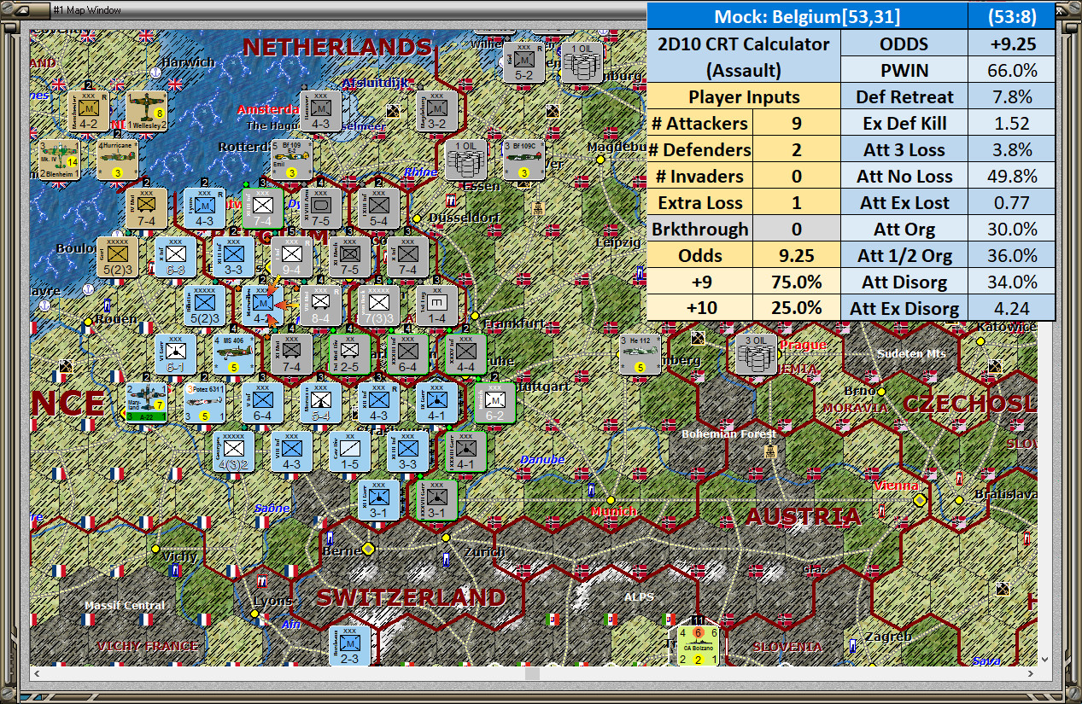
Task: Click the Vienna city marker
Action: tap(920, 499)
